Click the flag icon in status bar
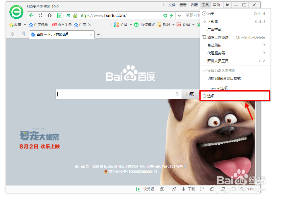This screenshot has height=199, width=282. click(x=202, y=189)
